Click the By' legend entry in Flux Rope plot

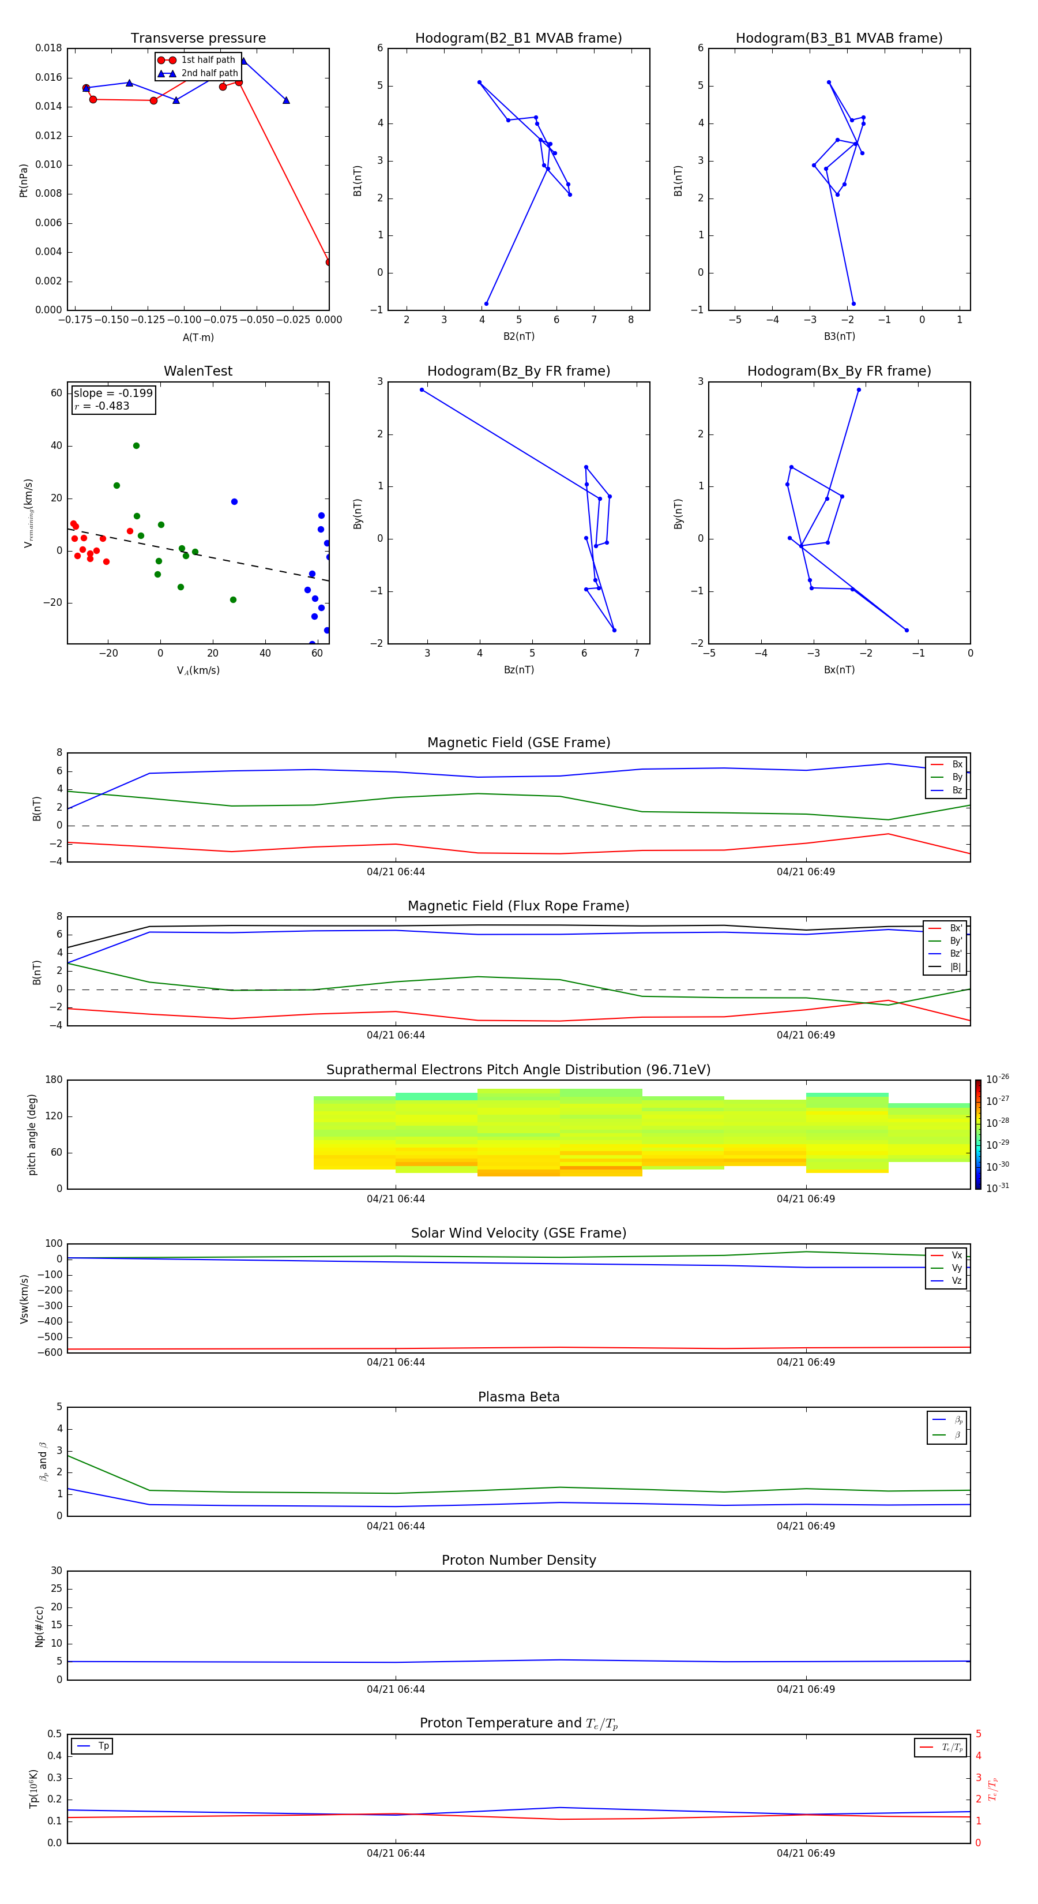click(945, 941)
